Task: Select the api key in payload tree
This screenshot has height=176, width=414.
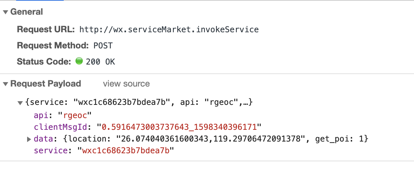Action: coord(40,115)
